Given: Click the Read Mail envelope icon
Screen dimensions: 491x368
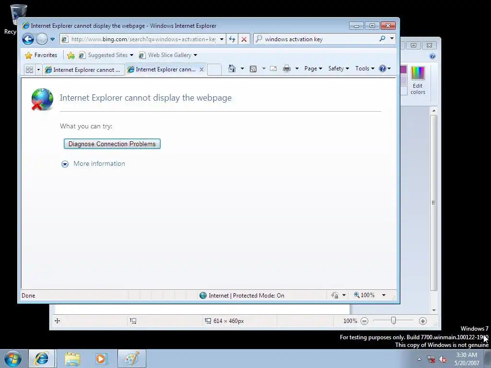Looking at the screenshot, I should coord(273,69).
